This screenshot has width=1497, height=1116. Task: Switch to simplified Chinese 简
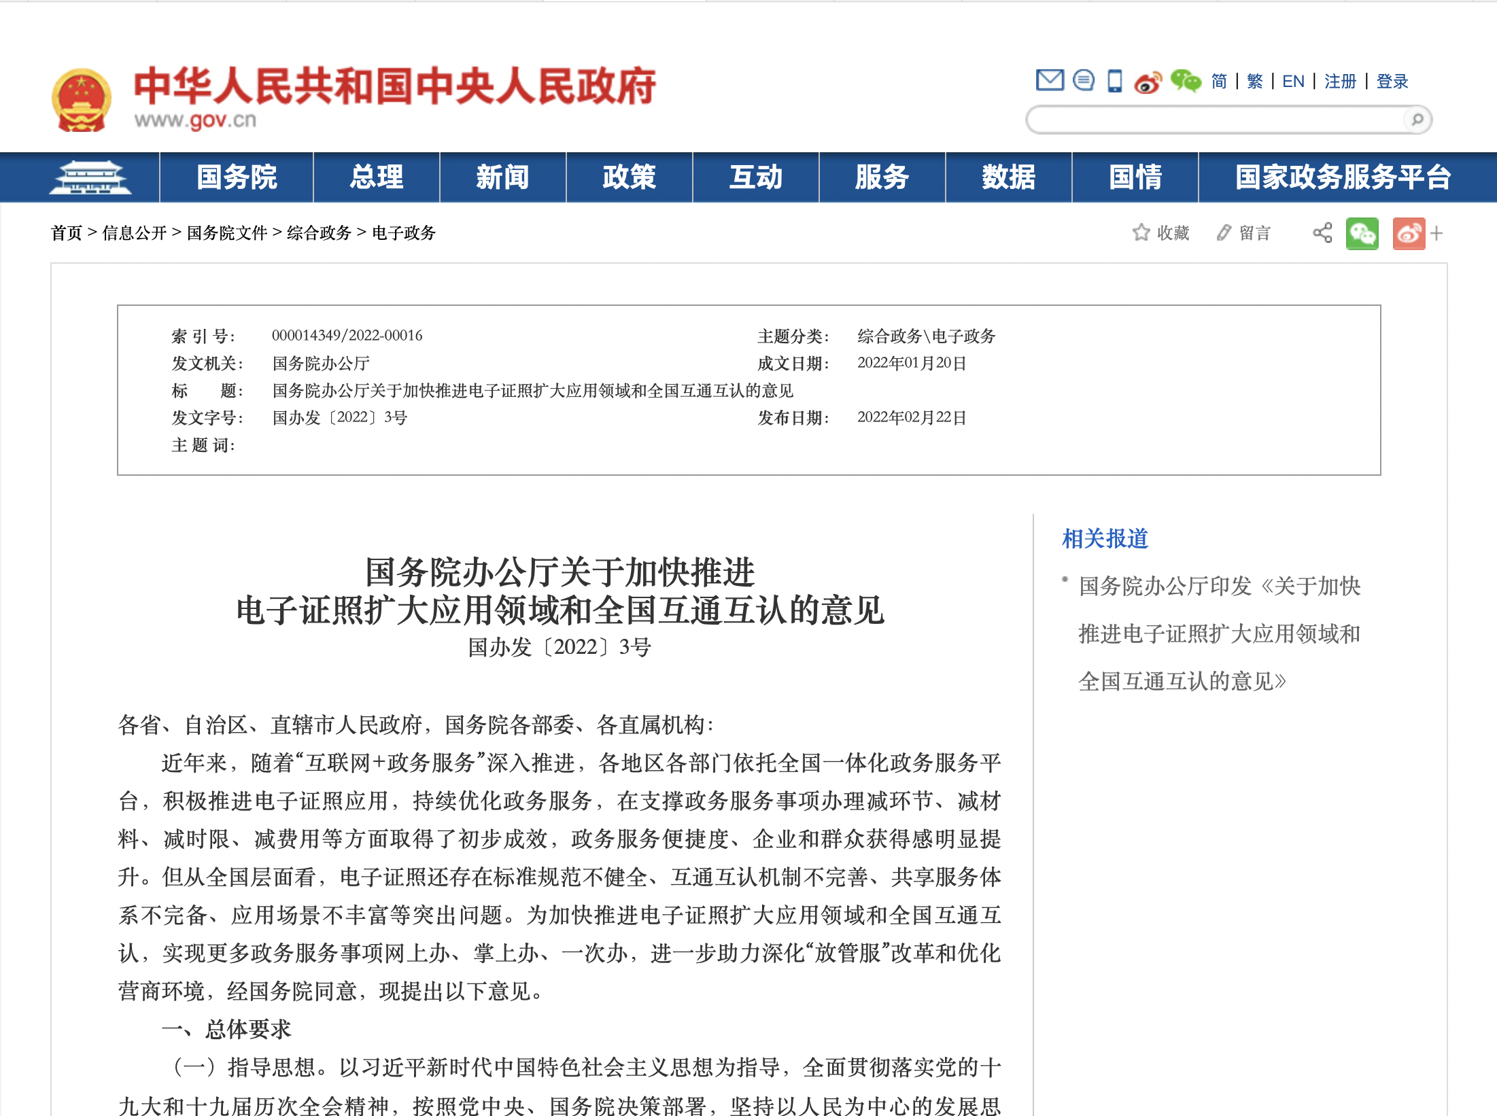pos(1219,82)
